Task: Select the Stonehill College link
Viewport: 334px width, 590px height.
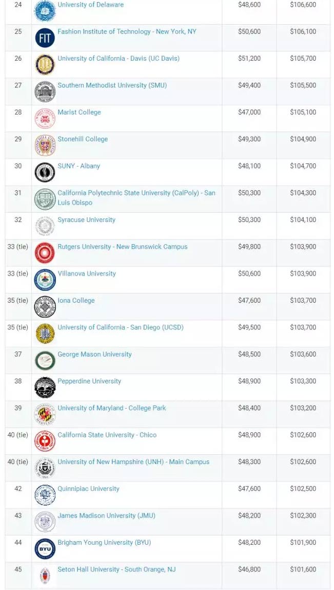Action: click(x=83, y=139)
